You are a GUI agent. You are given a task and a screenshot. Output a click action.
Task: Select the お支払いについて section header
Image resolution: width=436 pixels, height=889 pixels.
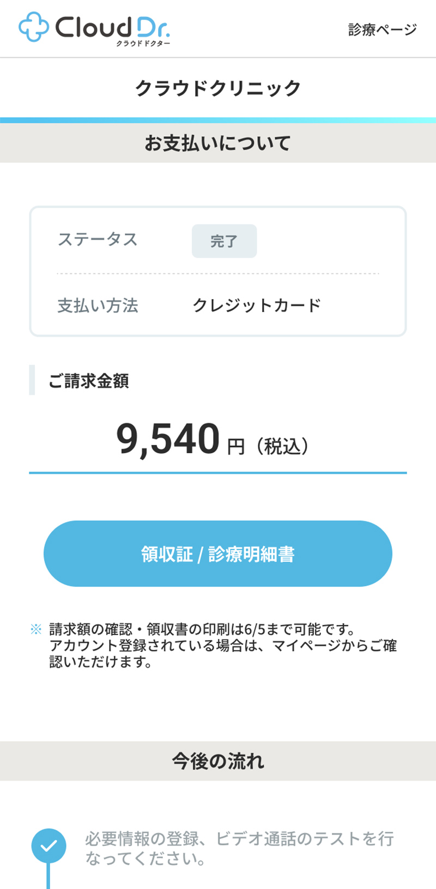click(x=218, y=143)
